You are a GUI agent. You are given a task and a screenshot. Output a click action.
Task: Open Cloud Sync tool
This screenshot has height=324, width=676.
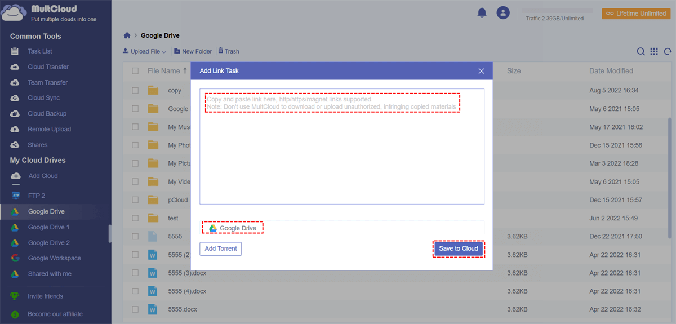pyautogui.click(x=43, y=98)
